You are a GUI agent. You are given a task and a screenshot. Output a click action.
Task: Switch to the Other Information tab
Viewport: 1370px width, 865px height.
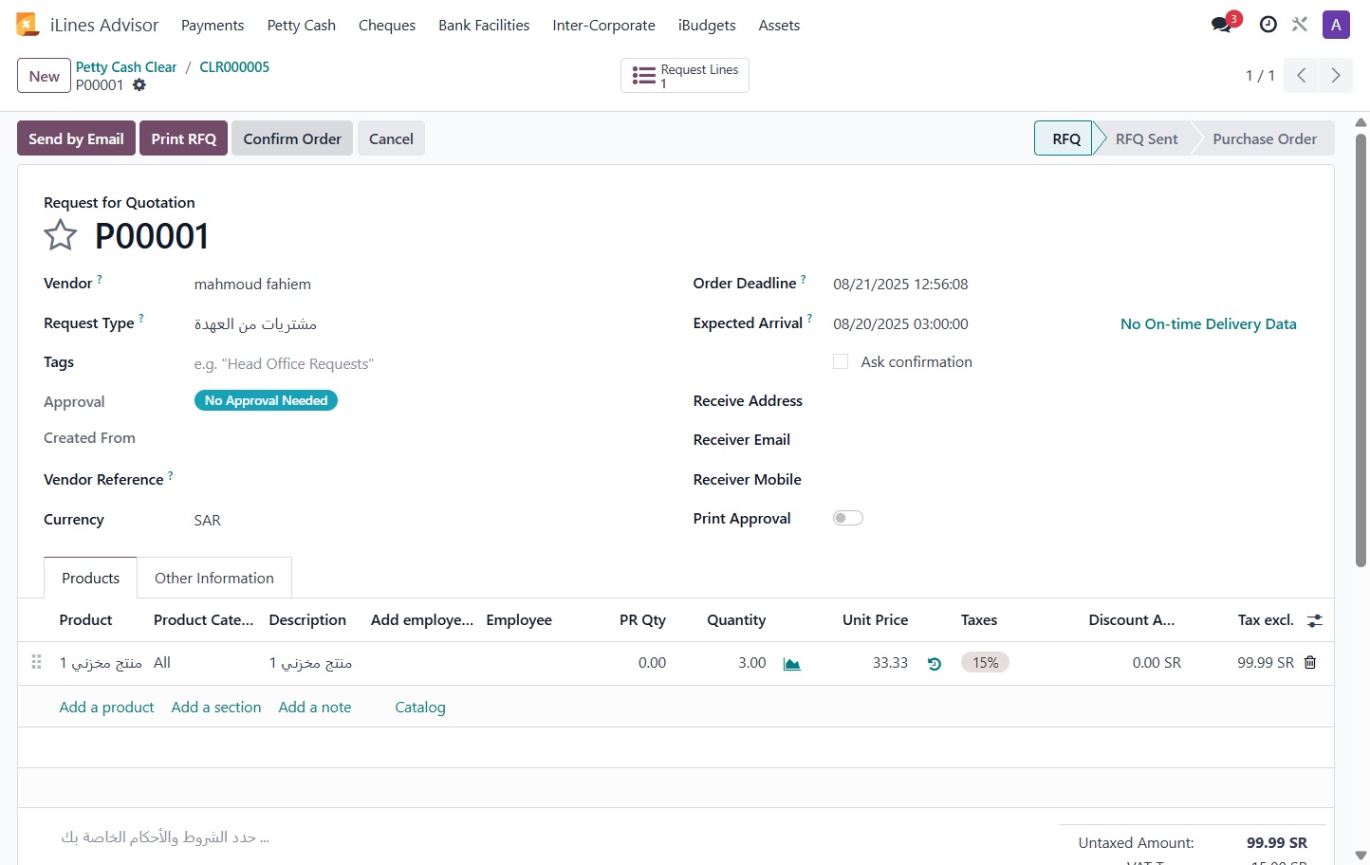214,578
